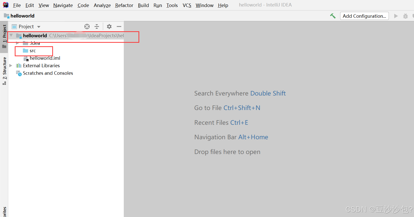
Task: Click the External Libraries icon
Action: 19,66
